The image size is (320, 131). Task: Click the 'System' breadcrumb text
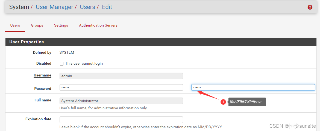click(19, 7)
